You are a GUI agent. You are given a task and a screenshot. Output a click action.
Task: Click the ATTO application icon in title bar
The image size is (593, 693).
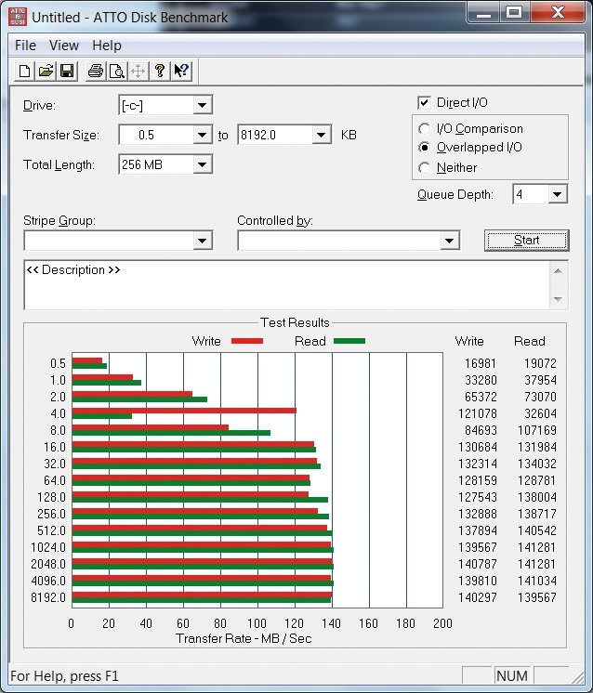18,17
